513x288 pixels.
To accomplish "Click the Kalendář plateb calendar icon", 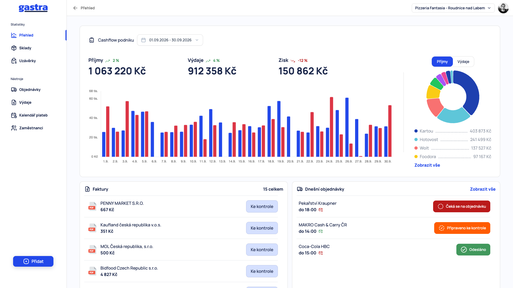I will tap(14, 115).
